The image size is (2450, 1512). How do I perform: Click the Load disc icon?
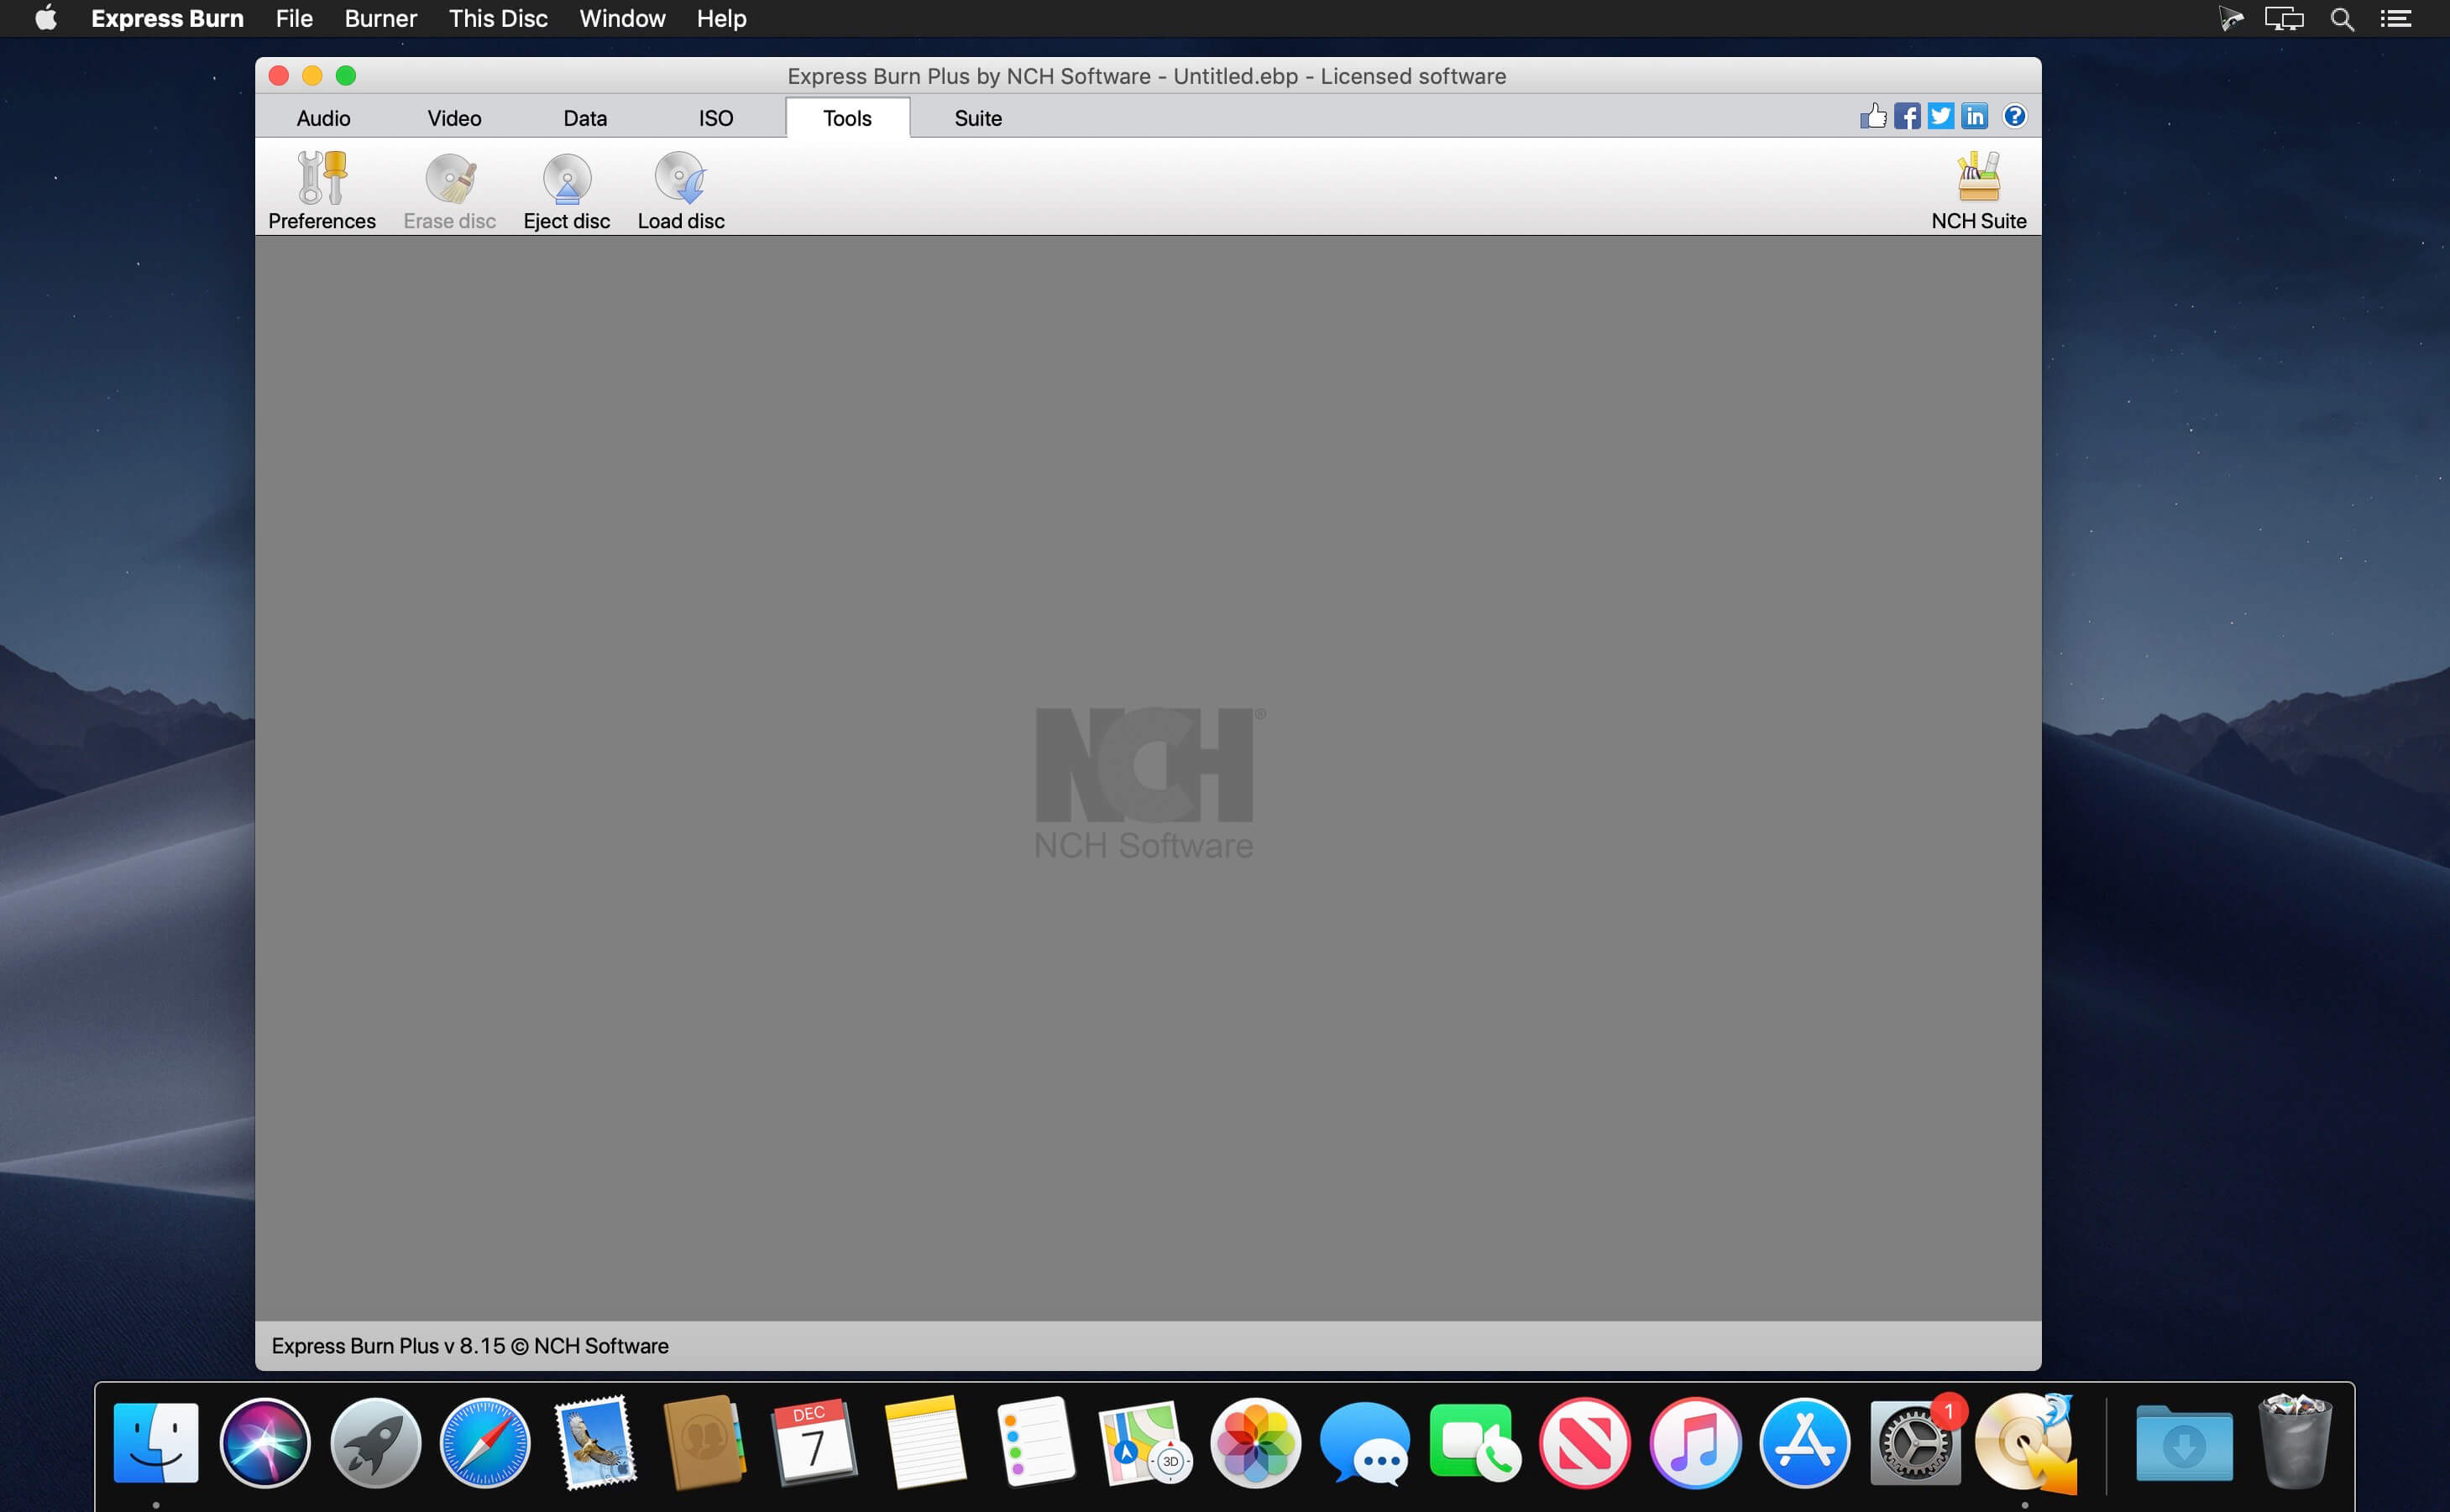[680, 191]
